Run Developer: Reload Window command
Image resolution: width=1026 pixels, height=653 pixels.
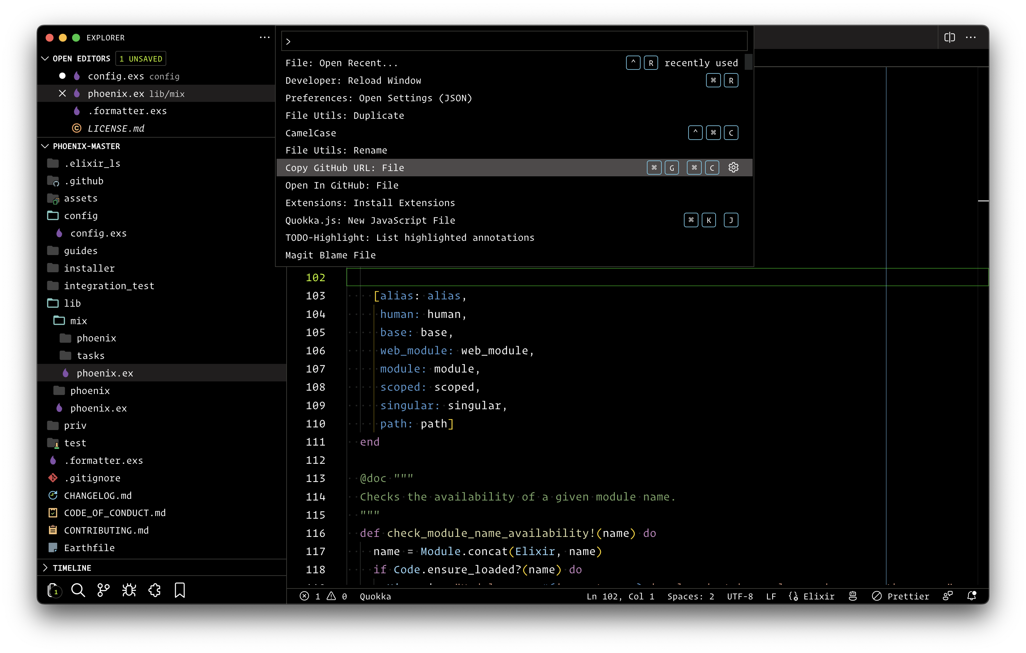(514, 81)
